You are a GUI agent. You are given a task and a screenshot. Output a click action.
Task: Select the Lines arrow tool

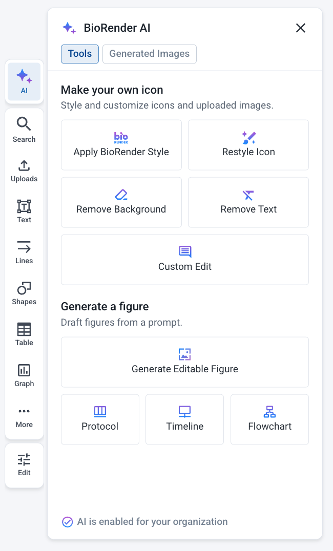pyautogui.click(x=24, y=252)
